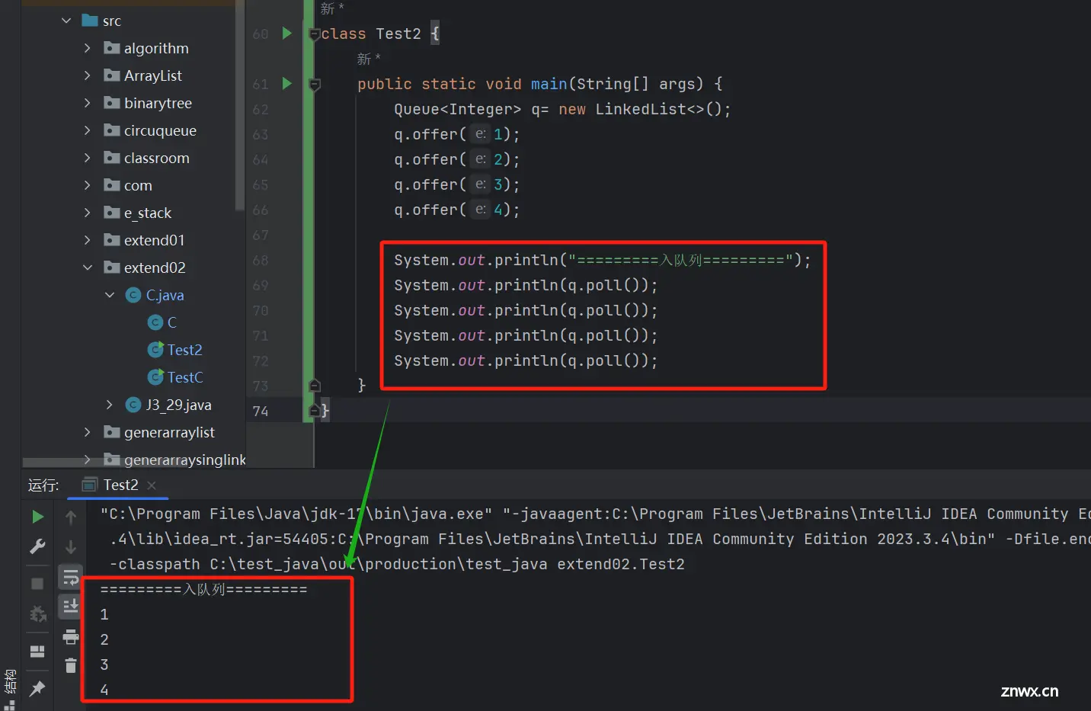Open run configuration wrench settings
The image size is (1091, 711).
coord(37,546)
